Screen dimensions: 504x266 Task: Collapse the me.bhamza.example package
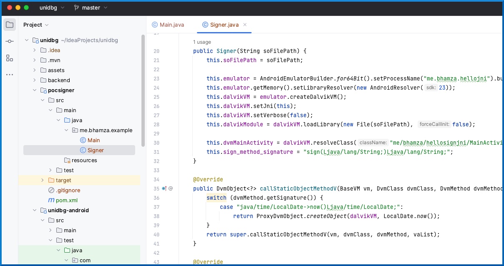point(66,130)
